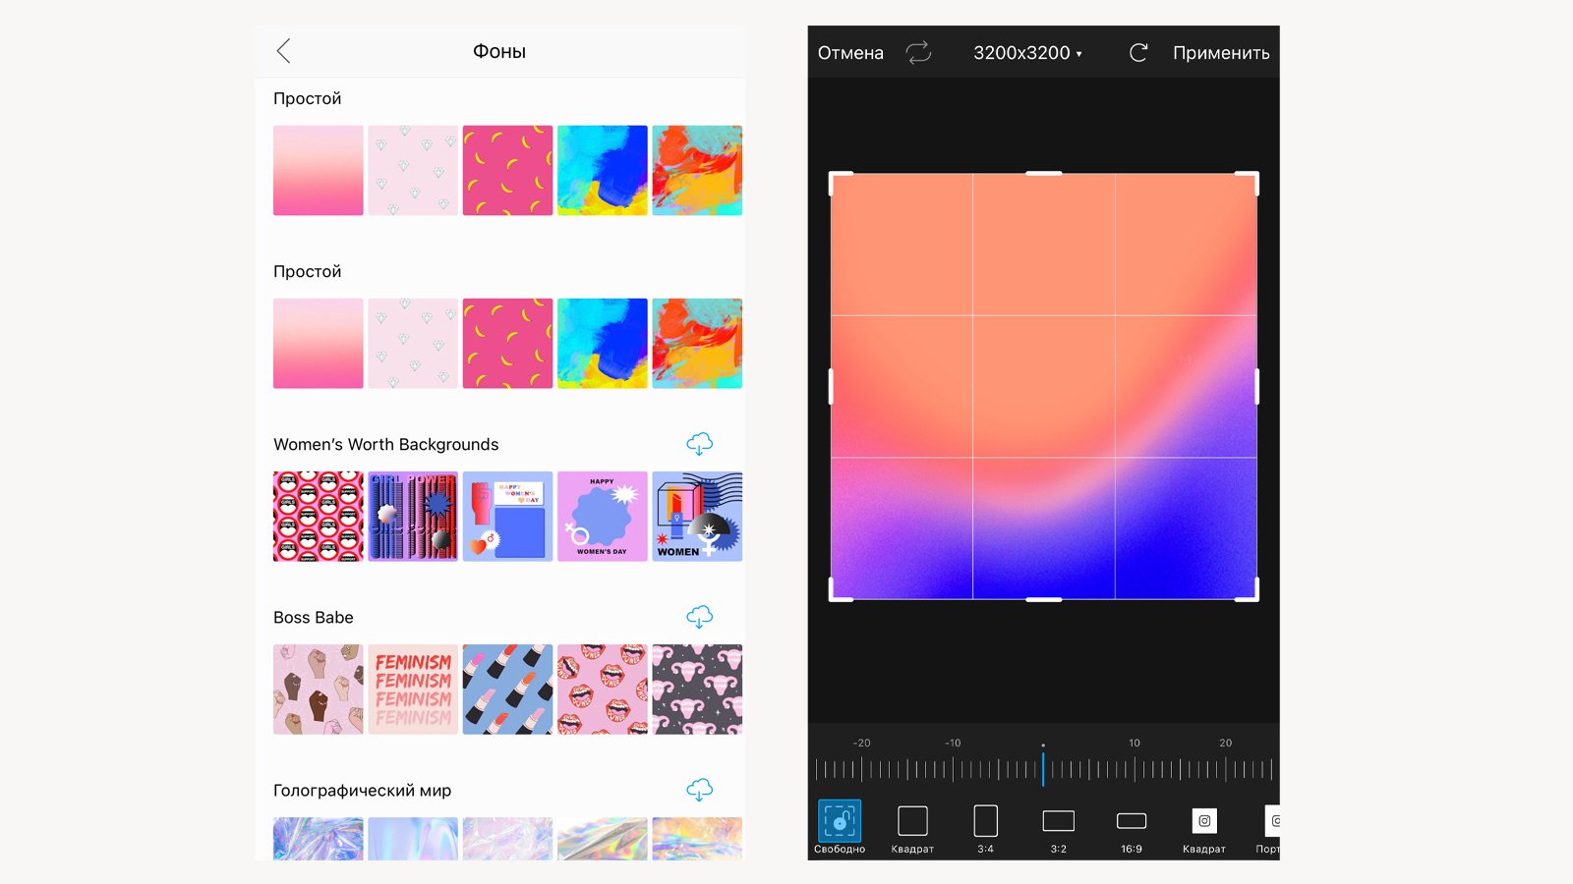Select Instagram Квадрат crop preset
1573x884 pixels.
click(x=1204, y=829)
